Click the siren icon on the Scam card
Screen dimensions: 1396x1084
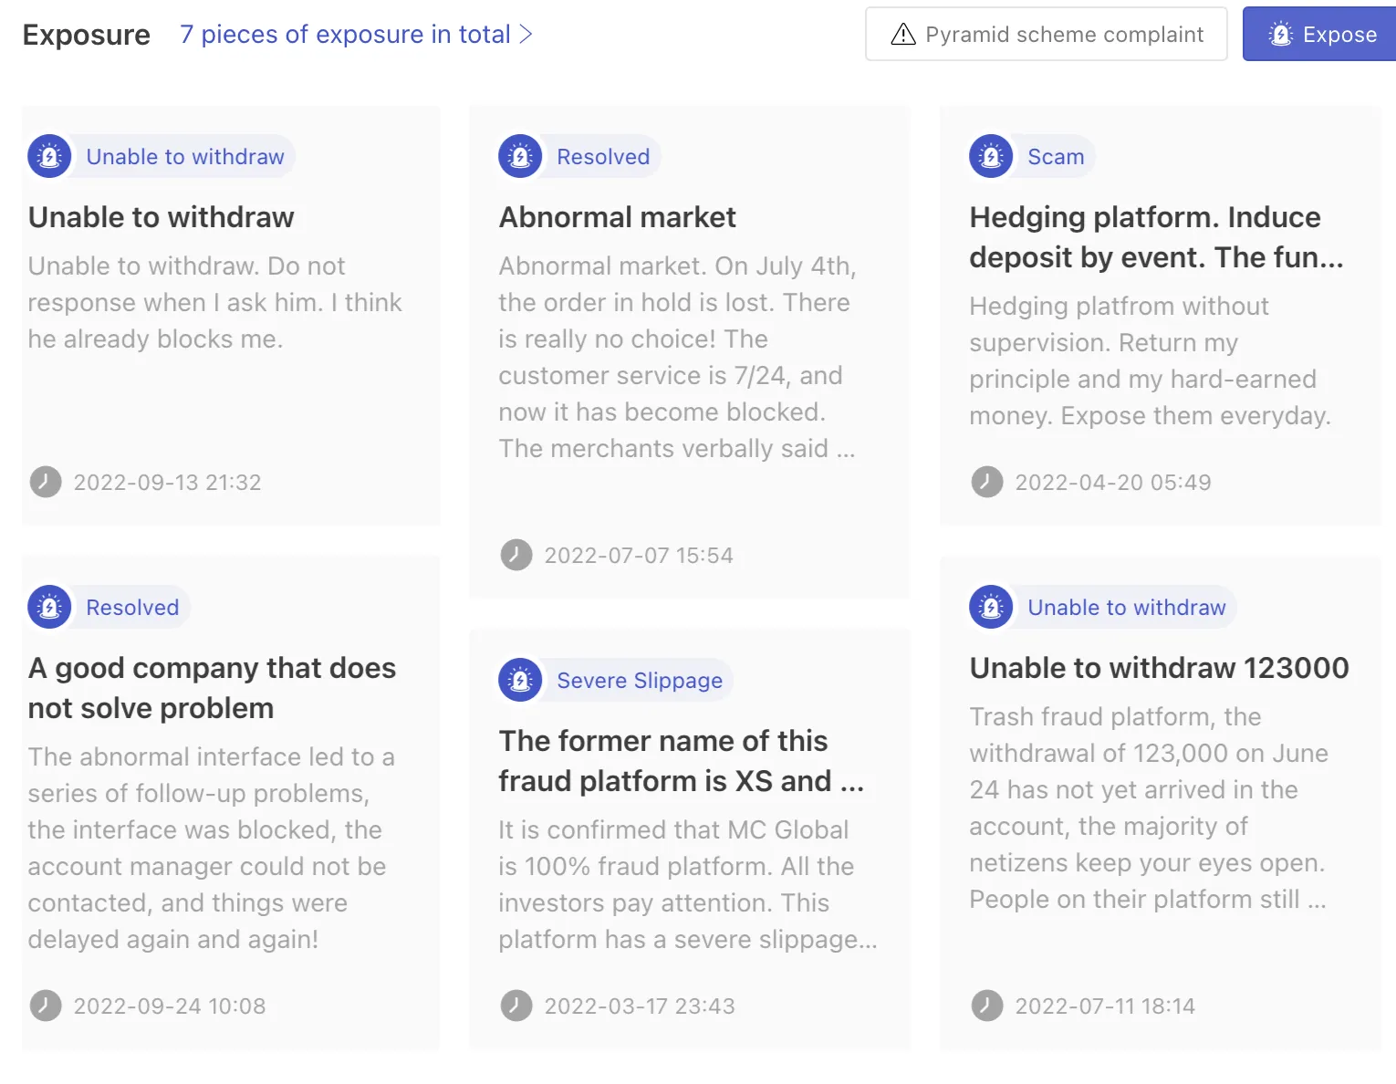pos(991,156)
